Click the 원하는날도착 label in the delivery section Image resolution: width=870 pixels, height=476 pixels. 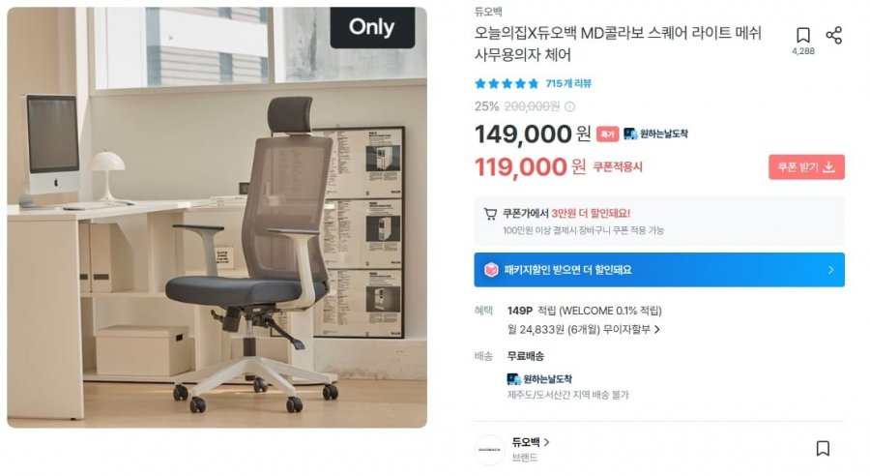546,379
